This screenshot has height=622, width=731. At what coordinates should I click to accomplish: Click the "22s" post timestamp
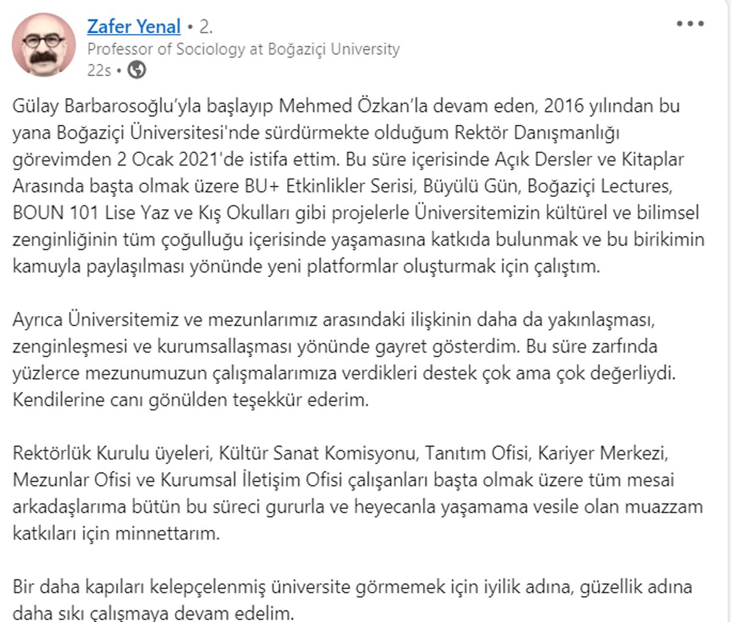click(x=99, y=71)
